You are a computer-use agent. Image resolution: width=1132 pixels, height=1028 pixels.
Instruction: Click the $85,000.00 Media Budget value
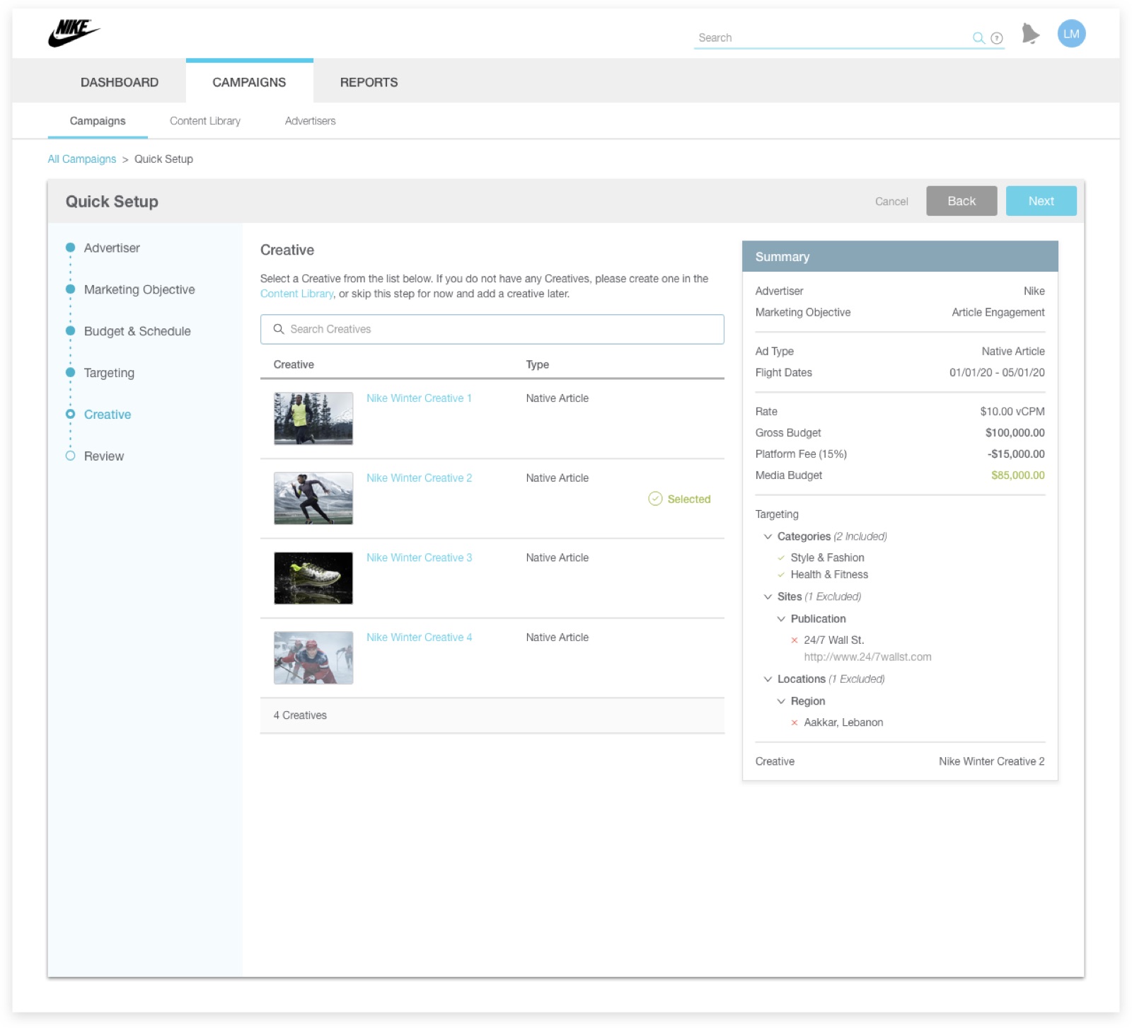pos(1017,475)
